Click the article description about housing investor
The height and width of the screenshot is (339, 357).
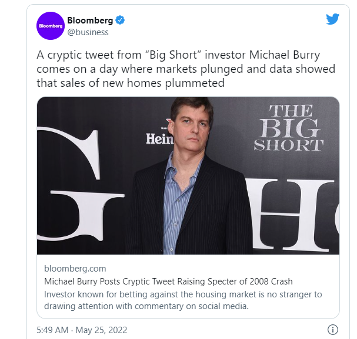click(183, 300)
